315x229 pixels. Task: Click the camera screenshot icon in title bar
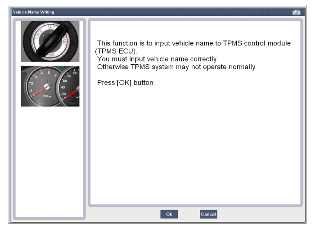pos(296,12)
